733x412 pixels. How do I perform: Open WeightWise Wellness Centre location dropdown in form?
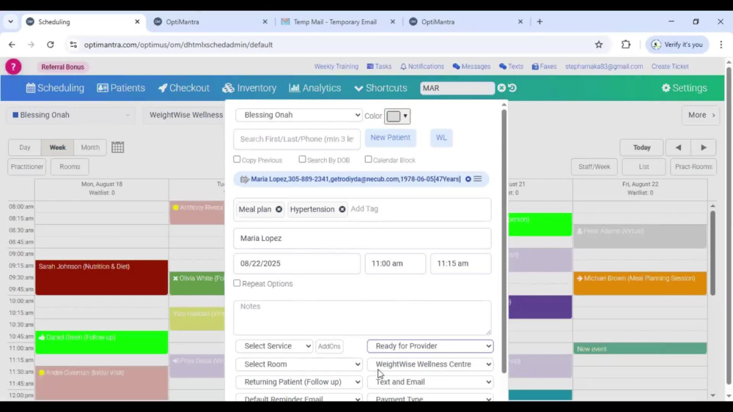pyautogui.click(x=430, y=364)
